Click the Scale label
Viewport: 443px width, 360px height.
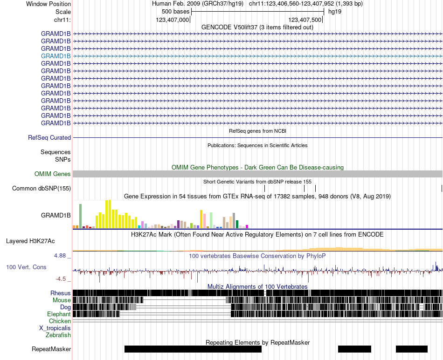coord(63,12)
